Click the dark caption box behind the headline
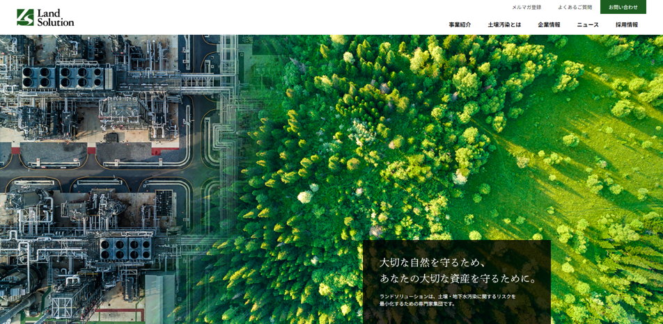This screenshot has height=324, width=663. (x=456, y=316)
